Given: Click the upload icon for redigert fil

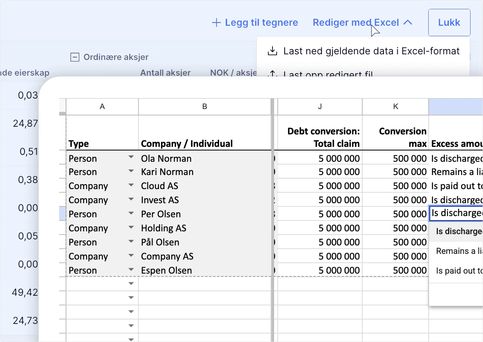Looking at the screenshot, I should click(272, 74).
